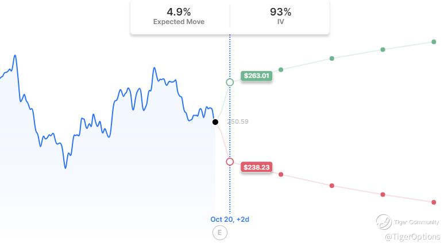This screenshot has height=247, width=448.
Task: Select the black current-price dot
Action: pos(215,121)
